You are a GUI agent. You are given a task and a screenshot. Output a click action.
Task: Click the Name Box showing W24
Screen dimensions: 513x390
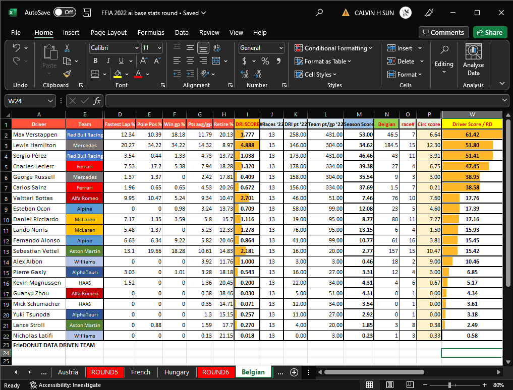click(x=30, y=101)
